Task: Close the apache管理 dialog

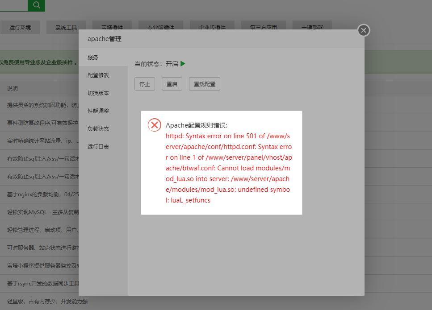Action: click(363, 30)
